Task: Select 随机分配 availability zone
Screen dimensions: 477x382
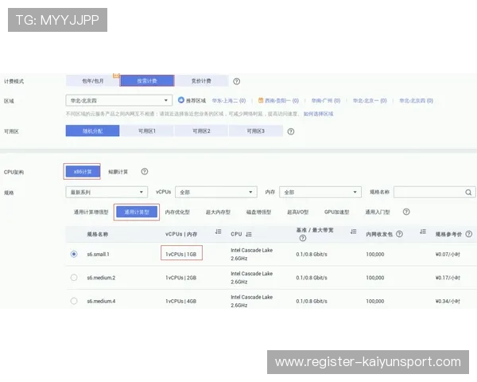Action: (x=92, y=131)
